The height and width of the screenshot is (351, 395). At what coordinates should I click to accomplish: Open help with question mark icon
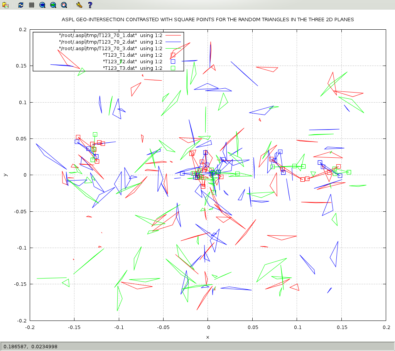[x=90, y=5]
